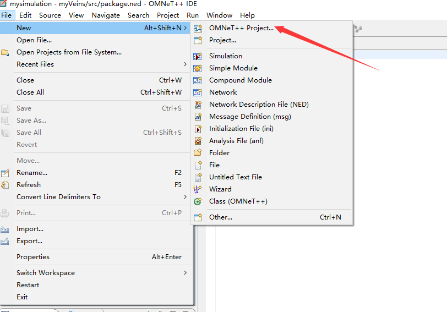Click the Network icon in submenu
Image resolution: width=447 pixels, height=312 pixels.
[198, 92]
